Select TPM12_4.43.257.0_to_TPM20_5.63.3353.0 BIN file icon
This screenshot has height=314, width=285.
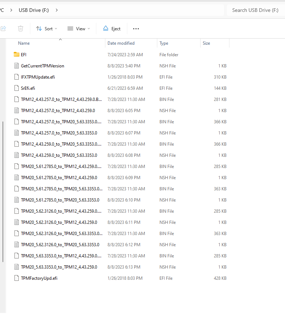[x=17, y=122]
